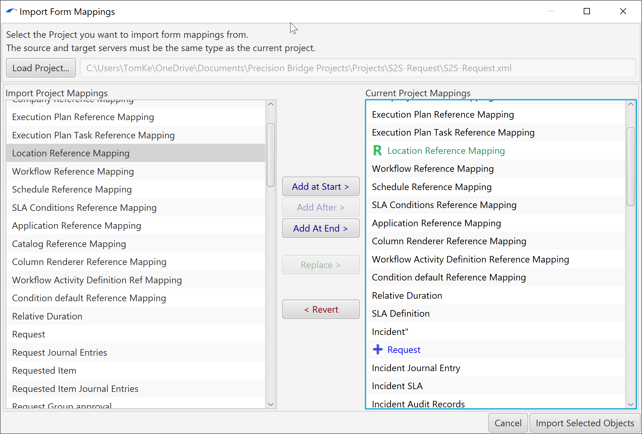Click the Replace button

[x=321, y=265]
